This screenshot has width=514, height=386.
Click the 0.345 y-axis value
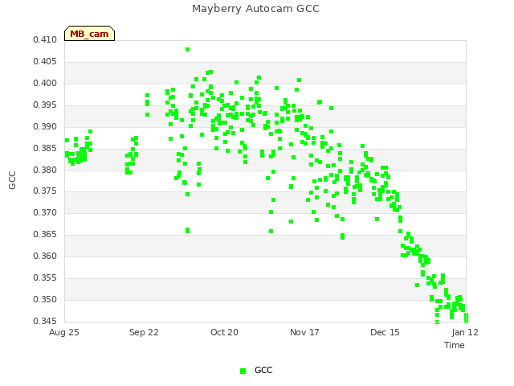point(45,321)
